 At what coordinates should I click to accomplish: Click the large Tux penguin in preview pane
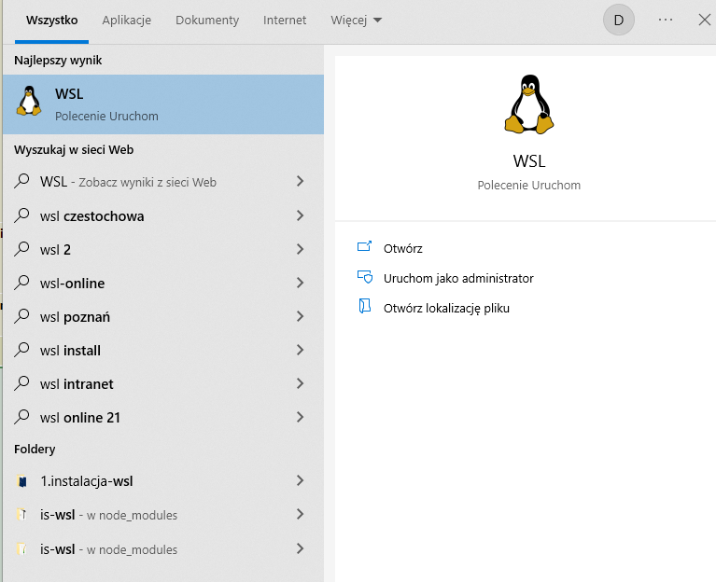point(528,104)
